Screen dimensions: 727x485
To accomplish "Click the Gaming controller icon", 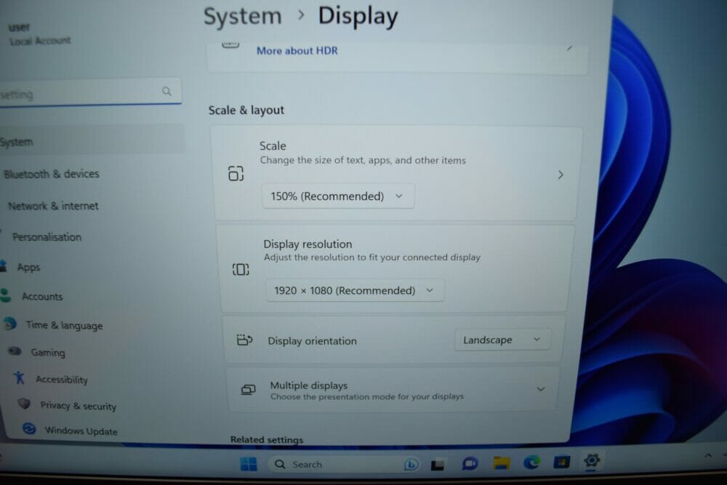I will pos(15,351).
